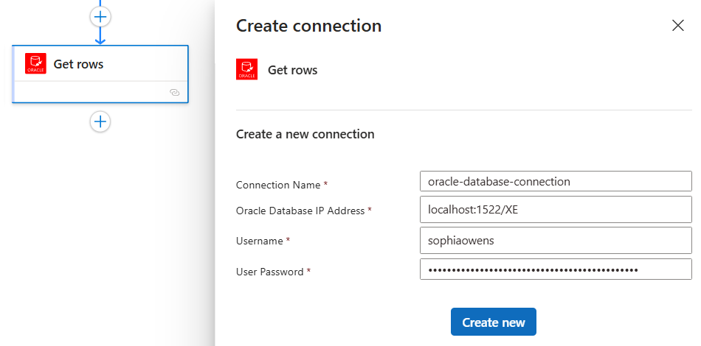
Task: Select the Get rows card title in designer
Action: pos(78,64)
